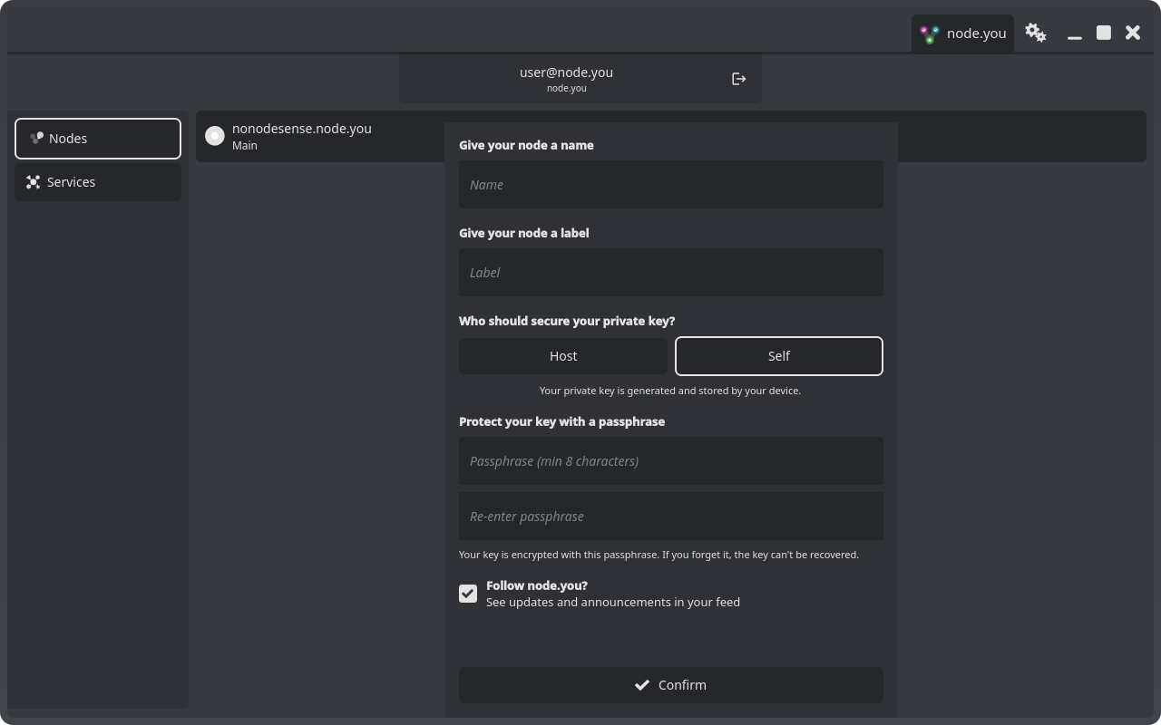Choose Host to secure private key
Screen dimensions: 1161x725
(x=563, y=356)
